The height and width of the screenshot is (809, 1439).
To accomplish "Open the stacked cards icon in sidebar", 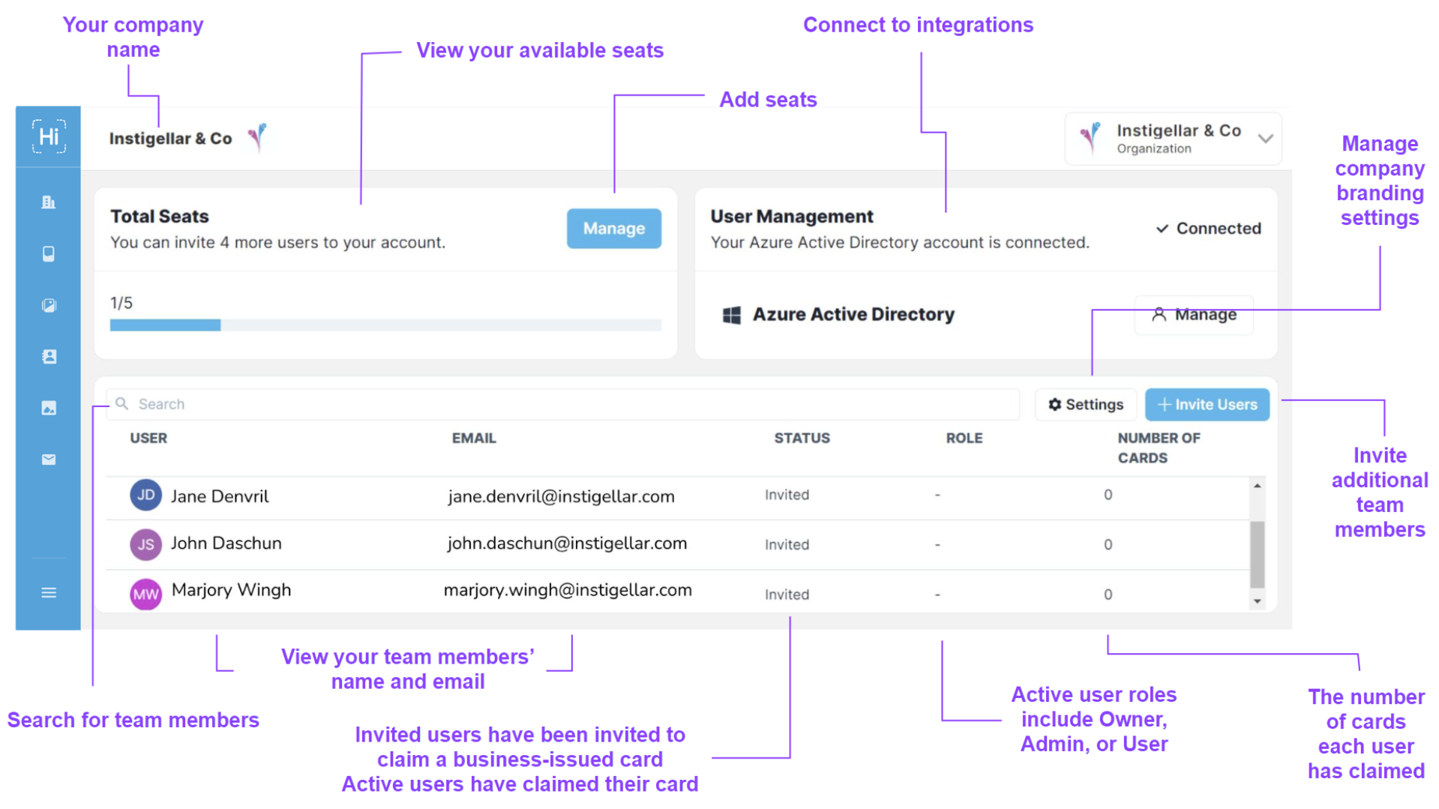I will [49, 305].
